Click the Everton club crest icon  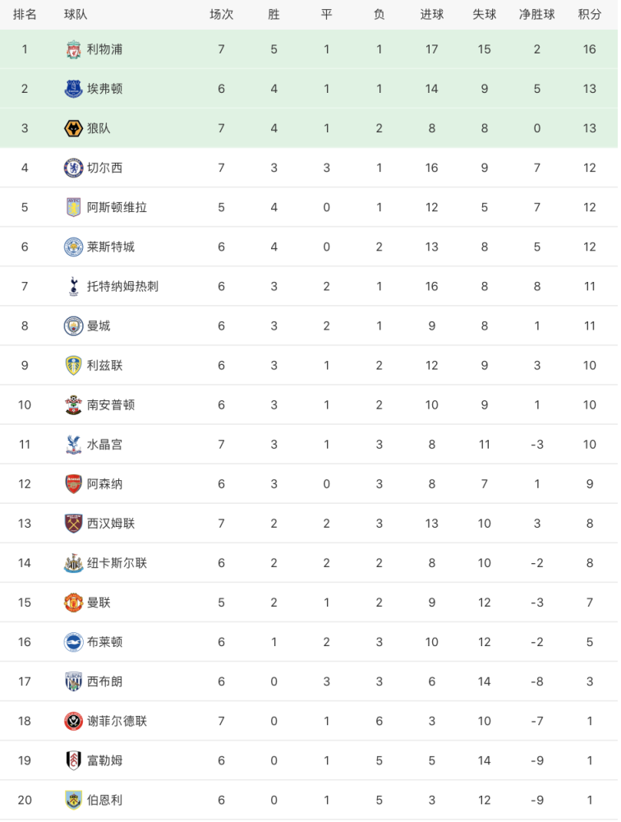pyautogui.click(x=74, y=89)
